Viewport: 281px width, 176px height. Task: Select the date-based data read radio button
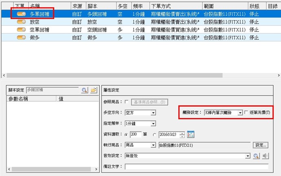pos(154,135)
